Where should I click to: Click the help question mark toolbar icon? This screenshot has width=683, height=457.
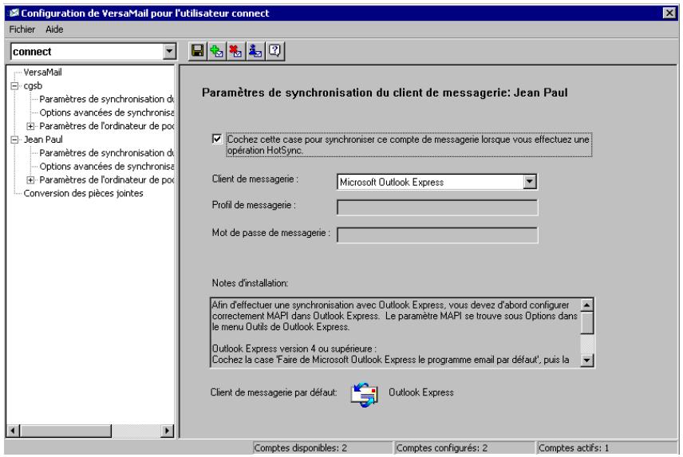[274, 51]
